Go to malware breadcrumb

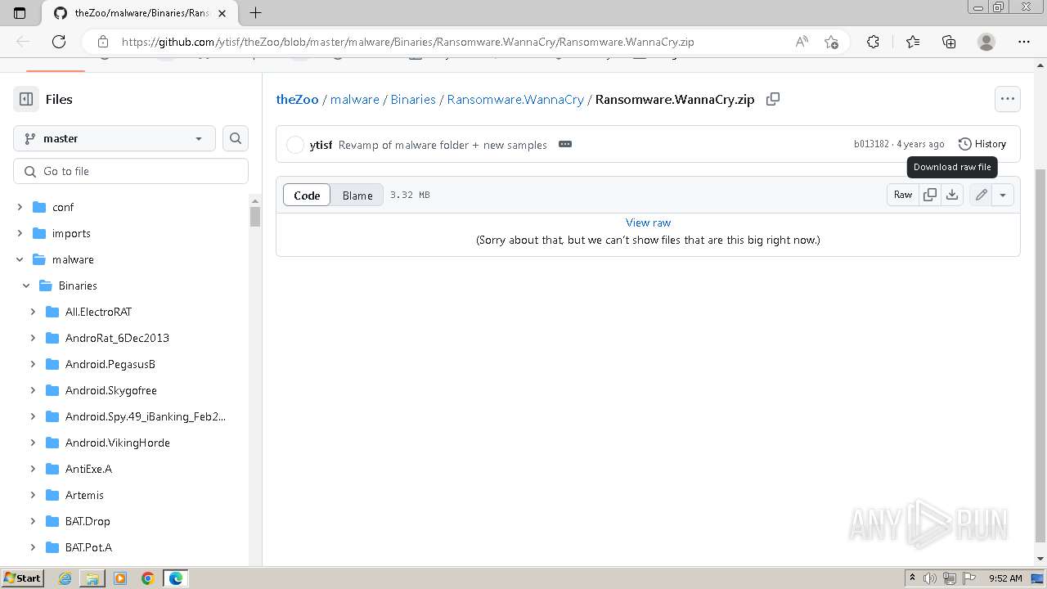click(354, 99)
